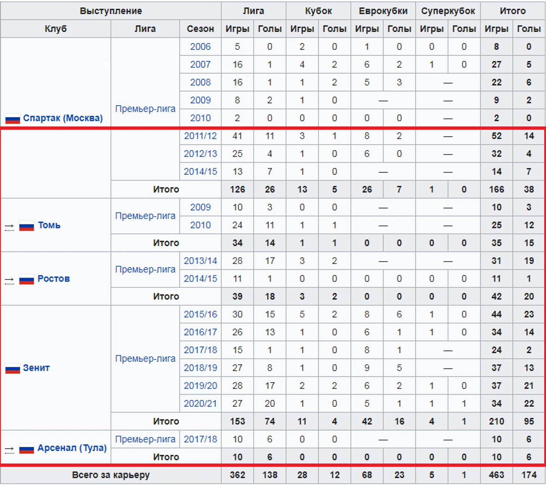Screen dimensions: 546x485
Task: Open Премьер-лига link in Спартак rows
Action: pyautogui.click(x=145, y=109)
